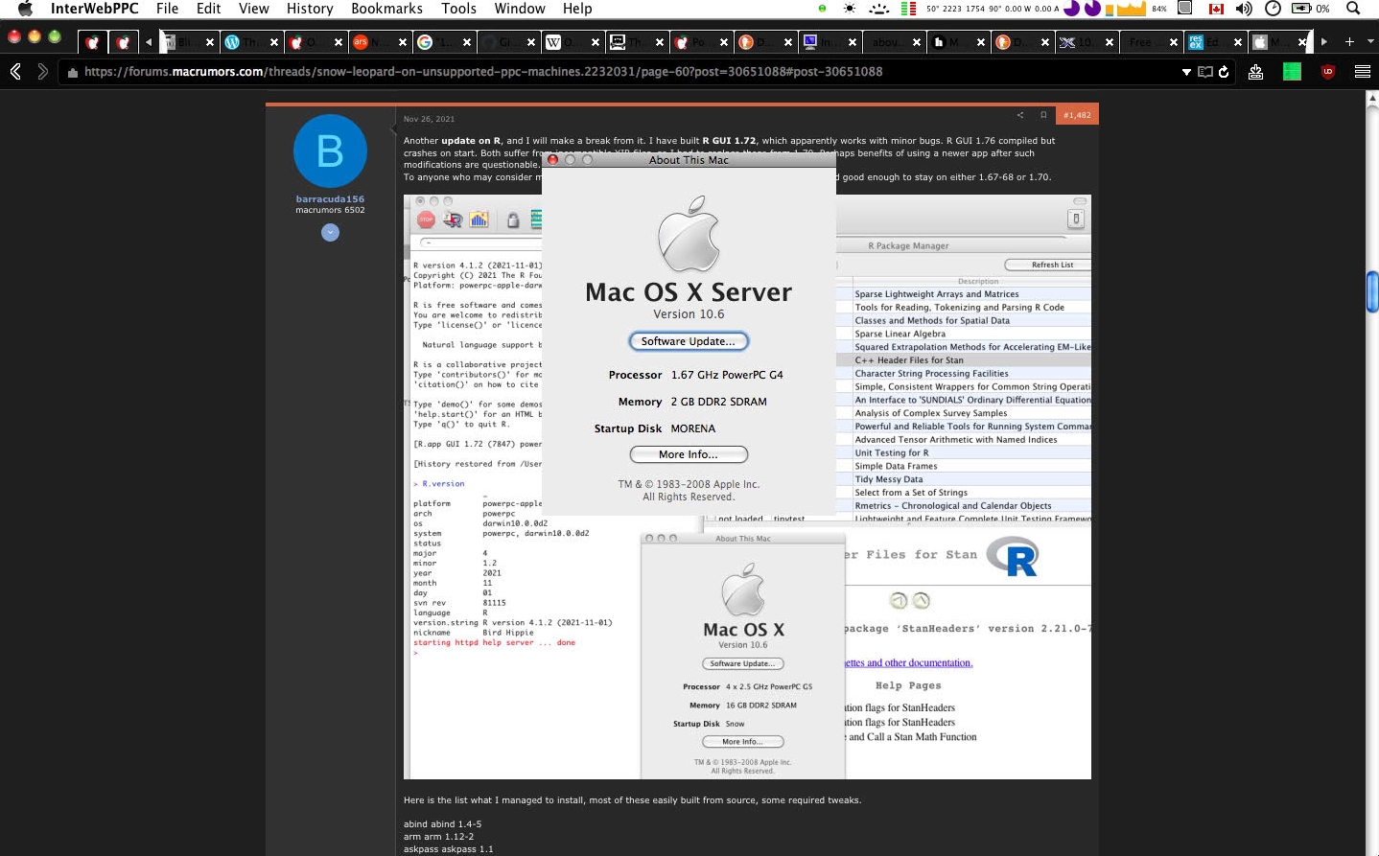Open a new tab with plus button

pyautogui.click(x=1349, y=42)
